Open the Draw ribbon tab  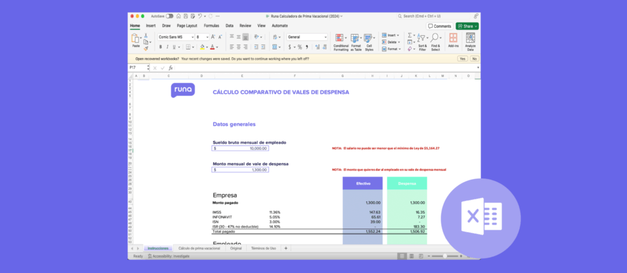click(x=167, y=26)
